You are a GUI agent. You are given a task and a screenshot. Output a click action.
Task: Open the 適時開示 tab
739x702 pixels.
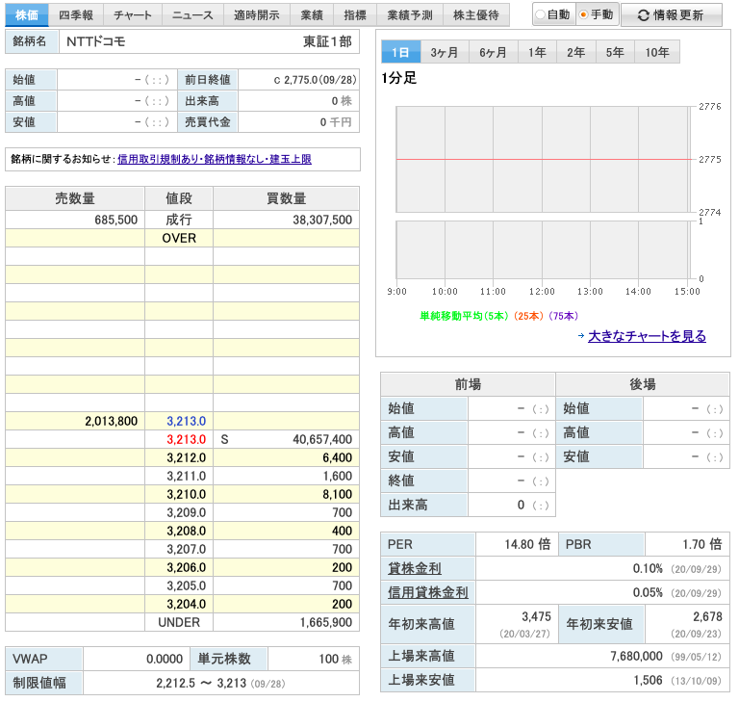tap(257, 15)
